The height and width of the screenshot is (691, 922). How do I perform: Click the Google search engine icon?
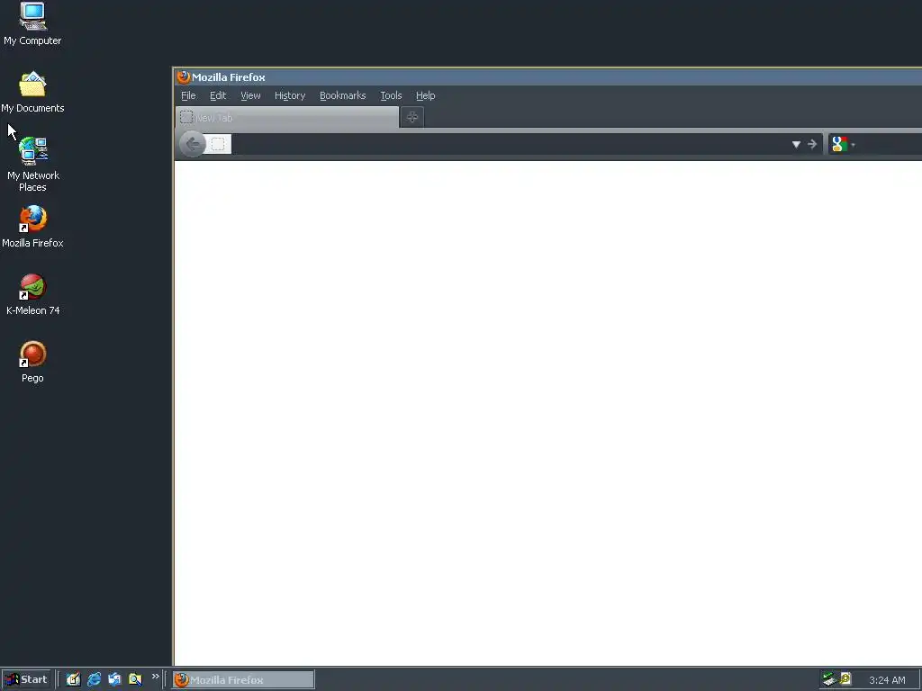tap(840, 144)
